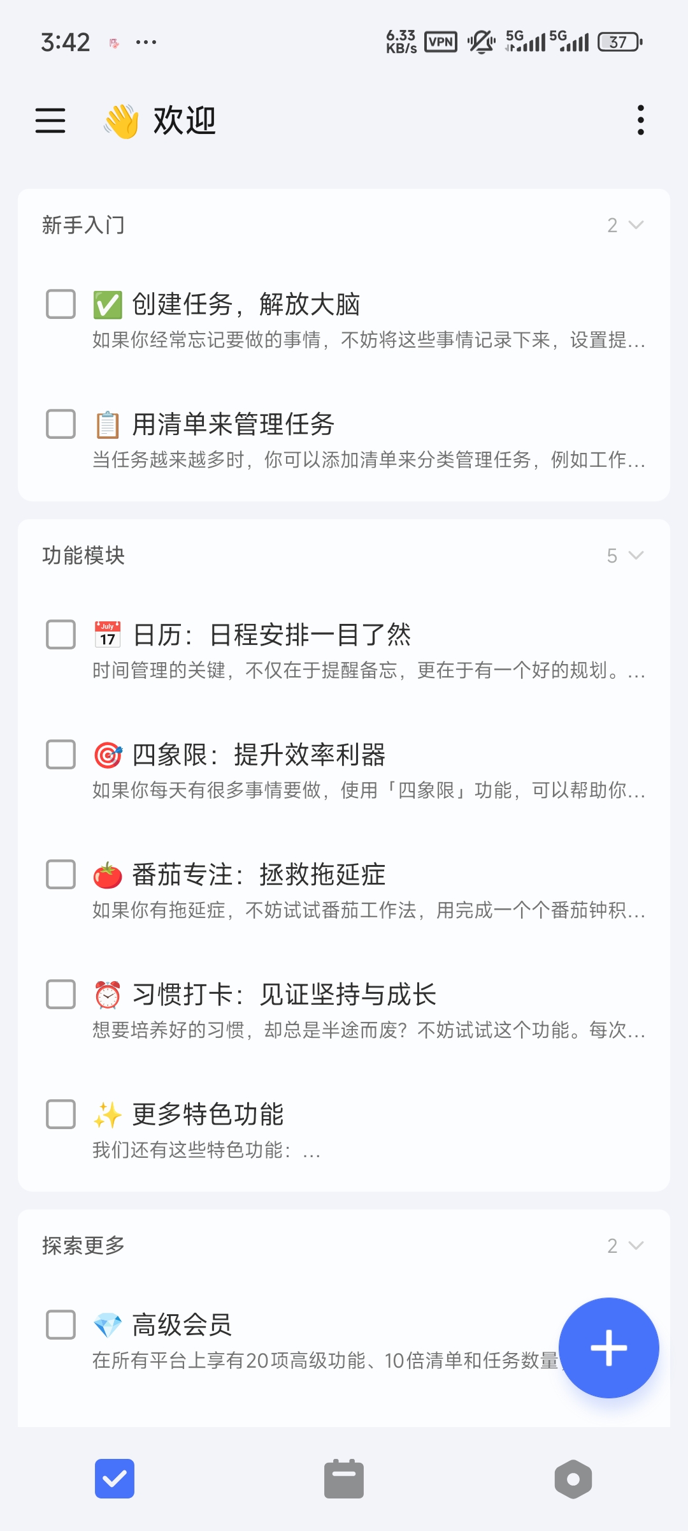Collapse the 功能模块 section chevron

[635, 556]
